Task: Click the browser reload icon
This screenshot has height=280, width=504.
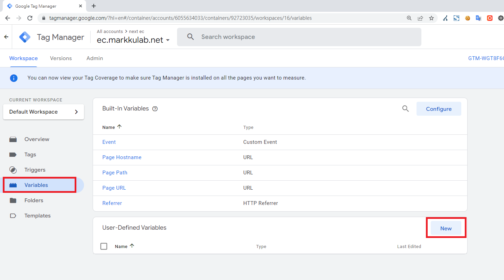Action: pyautogui.click(x=30, y=18)
